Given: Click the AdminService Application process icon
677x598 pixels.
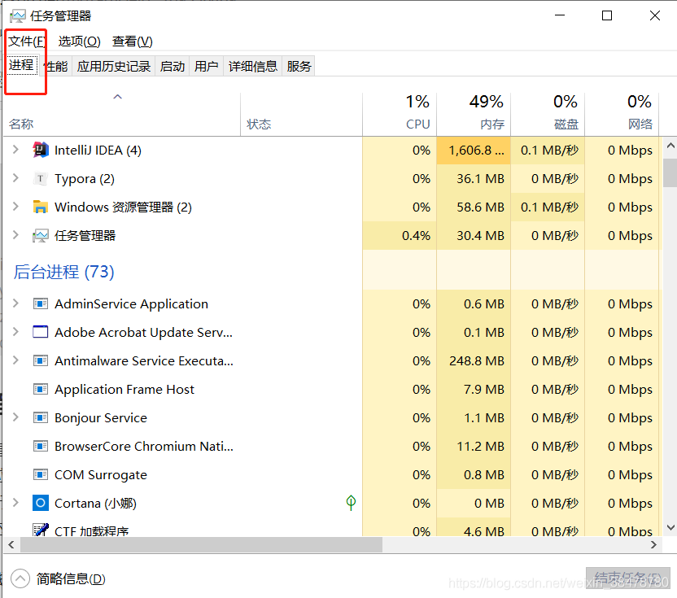Looking at the screenshot, I should (40, 303).
